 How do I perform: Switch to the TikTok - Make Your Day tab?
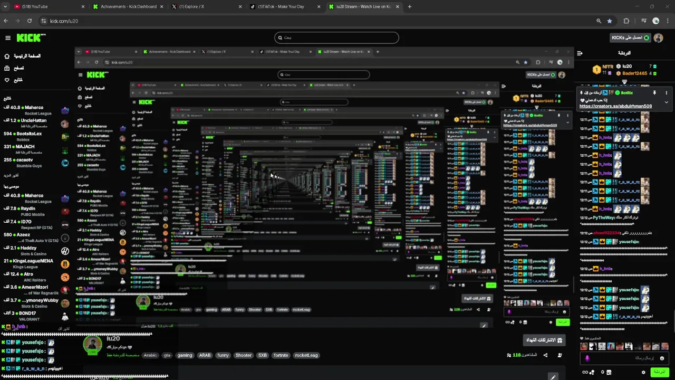tap(285, 7)
